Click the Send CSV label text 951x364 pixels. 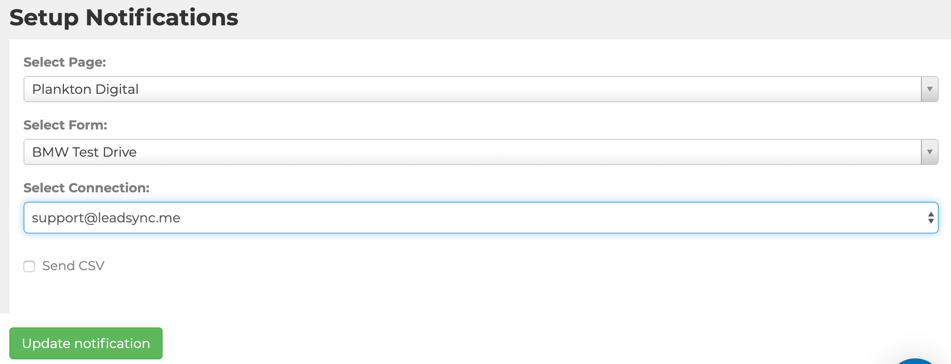point(73,266)
